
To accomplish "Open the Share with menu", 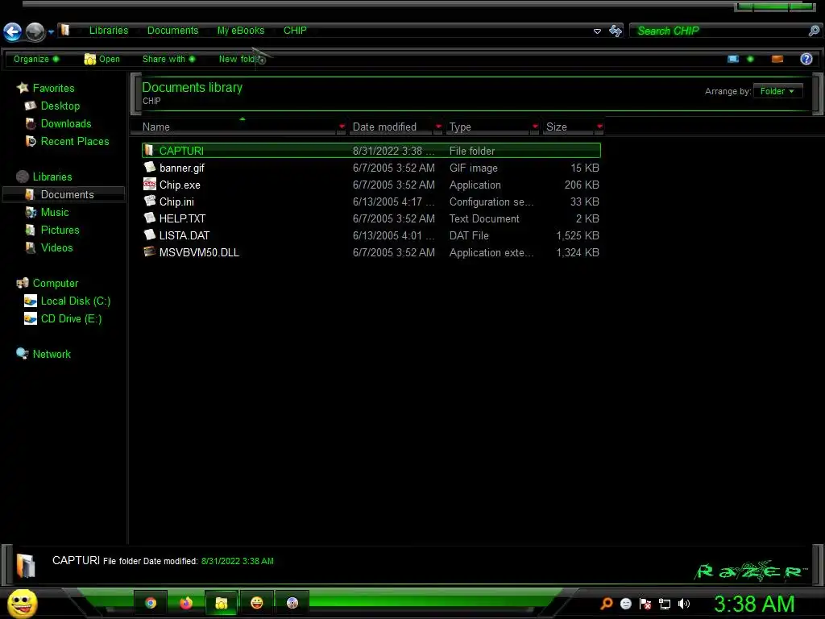I will (x=168, y=59).
